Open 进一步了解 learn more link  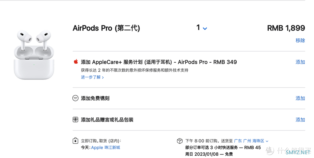[x=92, y=77]
